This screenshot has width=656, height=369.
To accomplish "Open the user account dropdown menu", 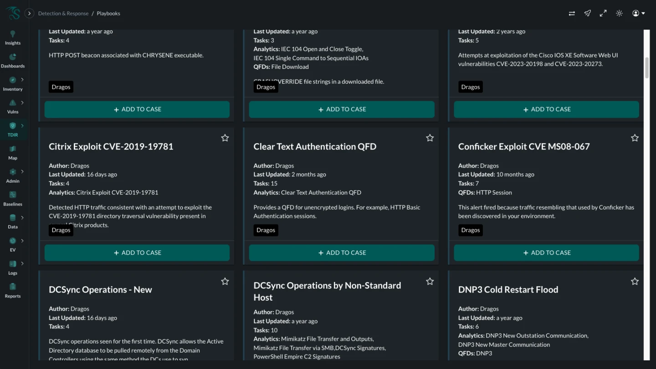I will [639, 13].
